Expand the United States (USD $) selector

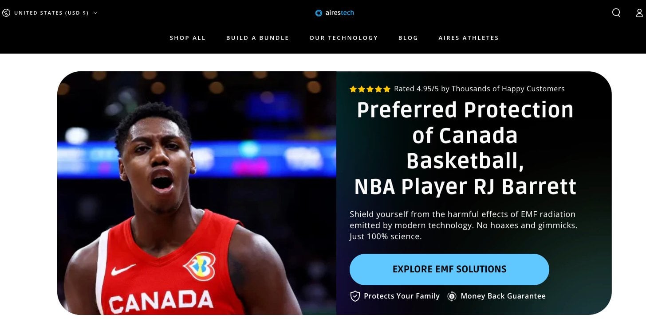pos(50,13)
